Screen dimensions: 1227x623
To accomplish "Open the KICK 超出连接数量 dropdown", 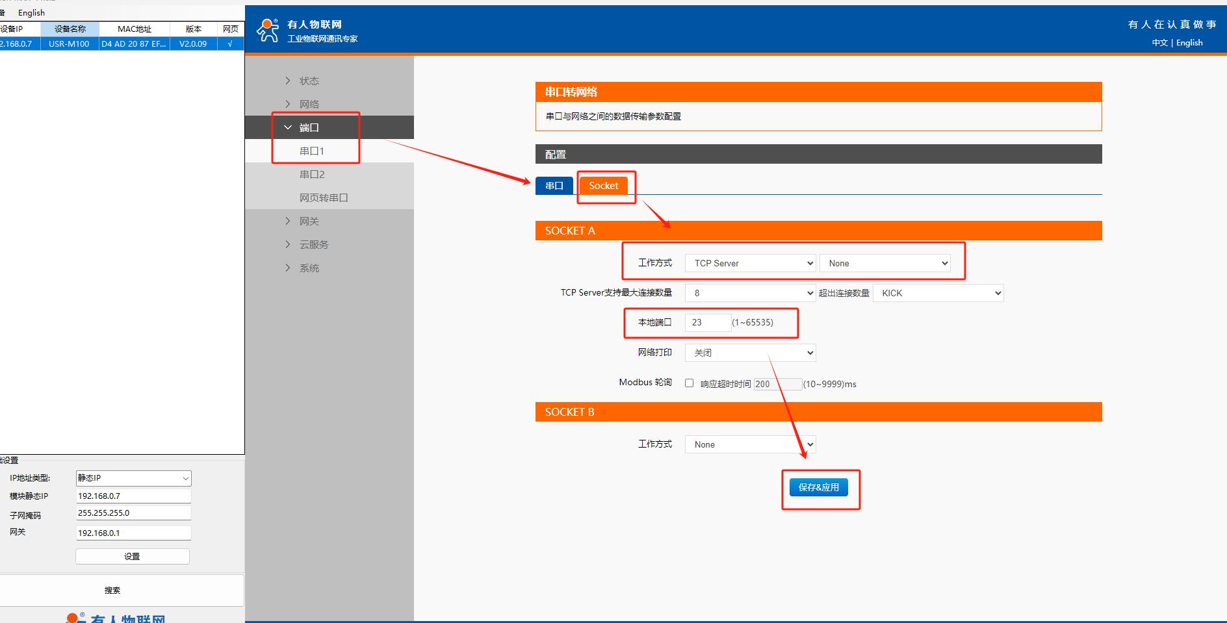I will point(938,293).
